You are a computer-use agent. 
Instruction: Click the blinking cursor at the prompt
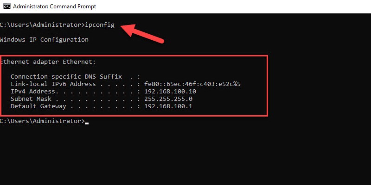coord(87,123)
